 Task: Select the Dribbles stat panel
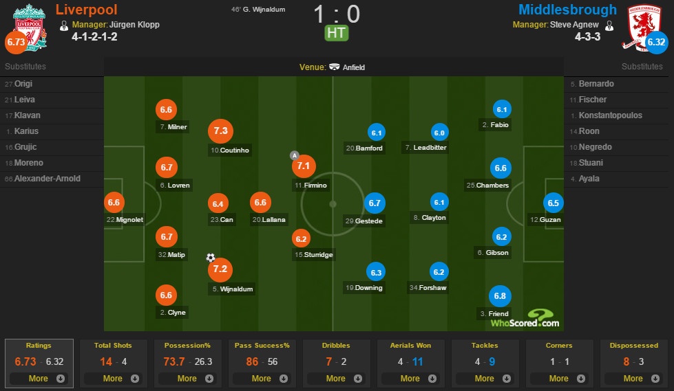[336, 363]
